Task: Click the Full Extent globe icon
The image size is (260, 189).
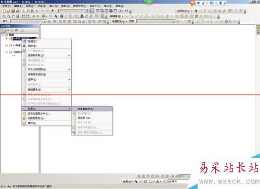Action: point(18,16)
